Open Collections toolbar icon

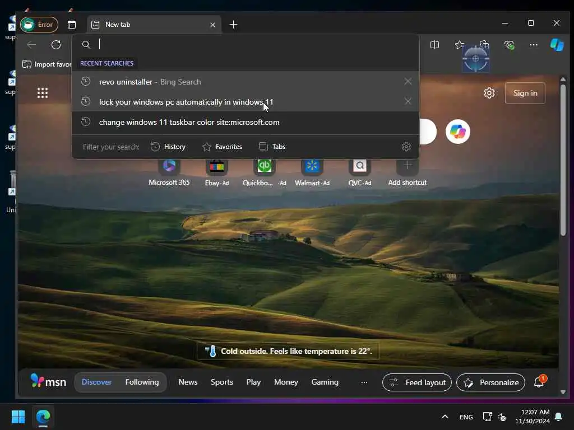[484, 45]
